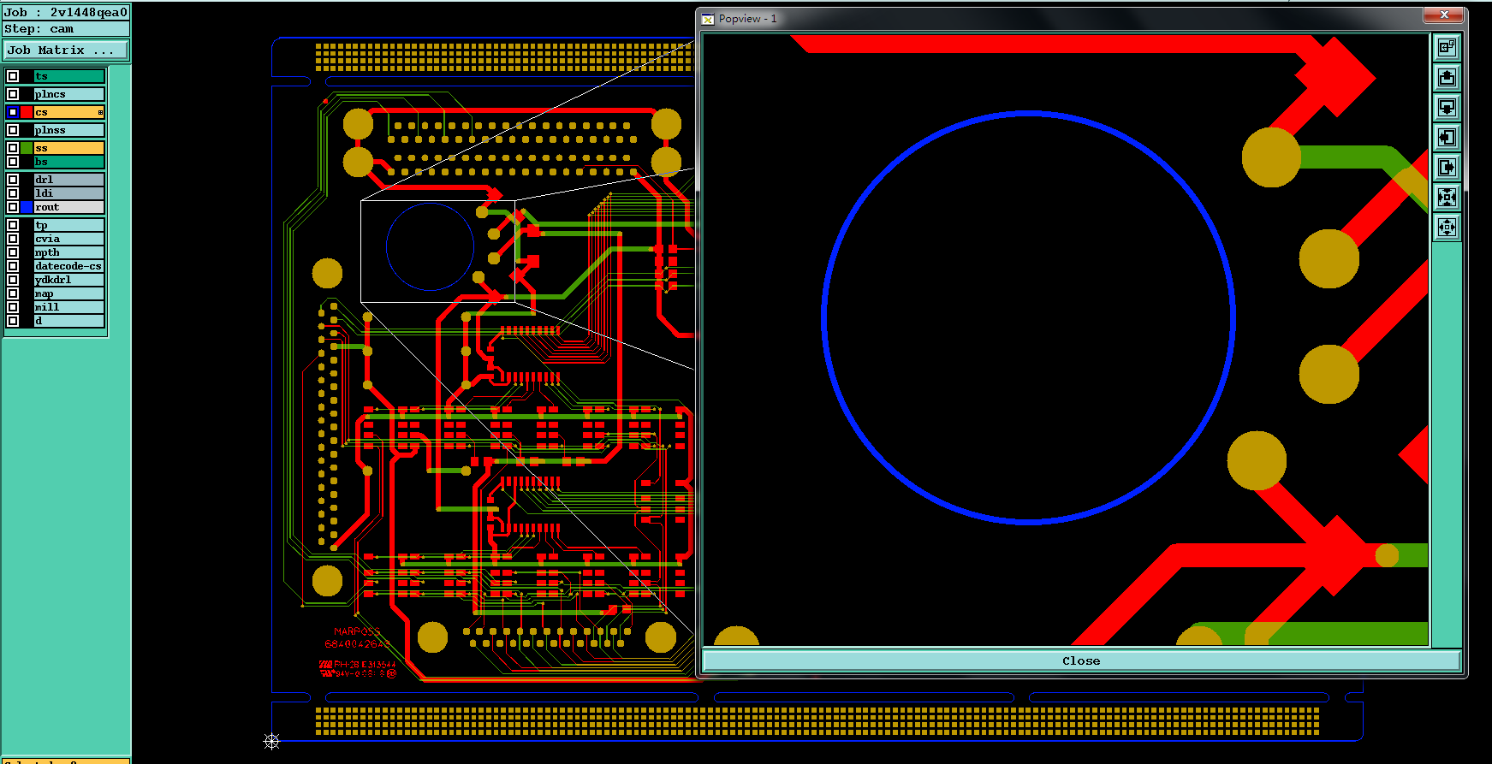The height and width of the screenshot is (764, 1492).
Task: Select the drl layer name
Action: click(69, 180)
